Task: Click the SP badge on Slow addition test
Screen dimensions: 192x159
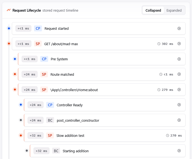Action: (x=50, y=135)
